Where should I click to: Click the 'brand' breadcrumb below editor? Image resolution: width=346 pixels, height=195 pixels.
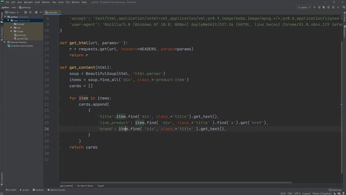pyautogui.click(x=101, y=186)
